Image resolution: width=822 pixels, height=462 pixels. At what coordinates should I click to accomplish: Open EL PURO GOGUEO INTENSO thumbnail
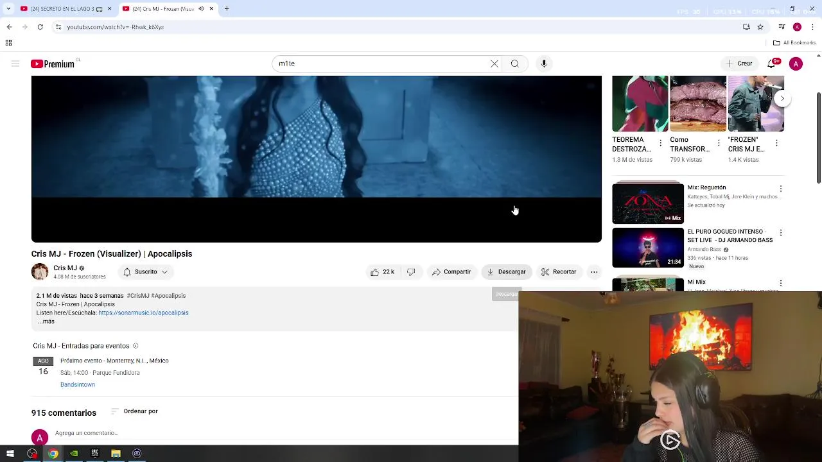tap(648, 247)
